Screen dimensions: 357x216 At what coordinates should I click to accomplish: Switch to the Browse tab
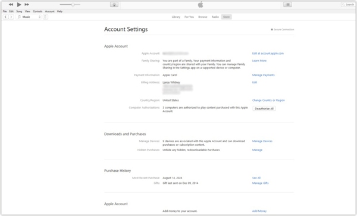[x=203, y=17]
